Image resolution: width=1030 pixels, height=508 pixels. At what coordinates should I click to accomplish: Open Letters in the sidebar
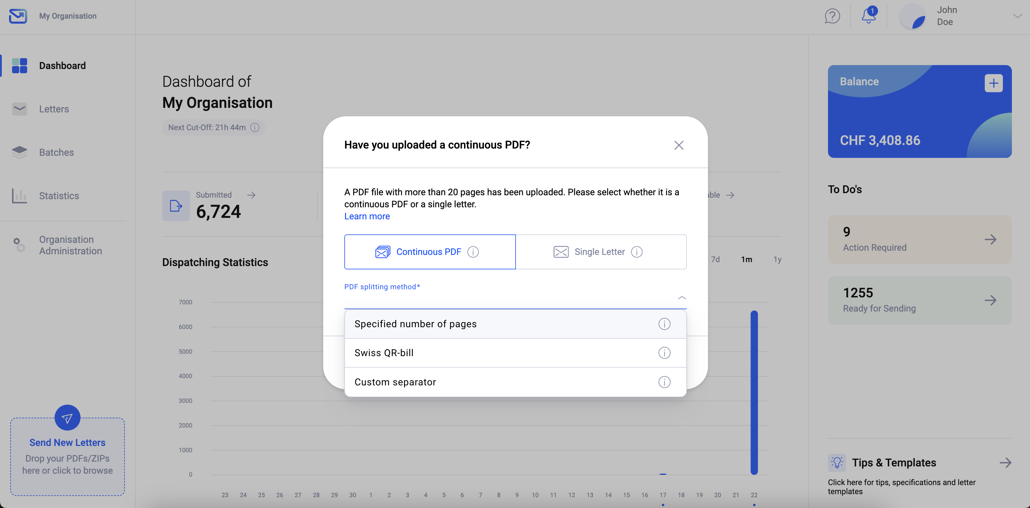54,109
